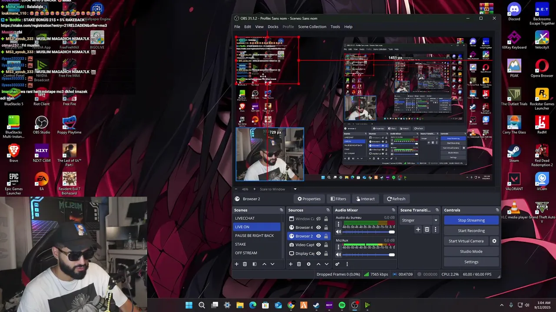The height and width of the screenshot is (312, 556).
Task: Click Start Recording button
Action: [471, 231]
